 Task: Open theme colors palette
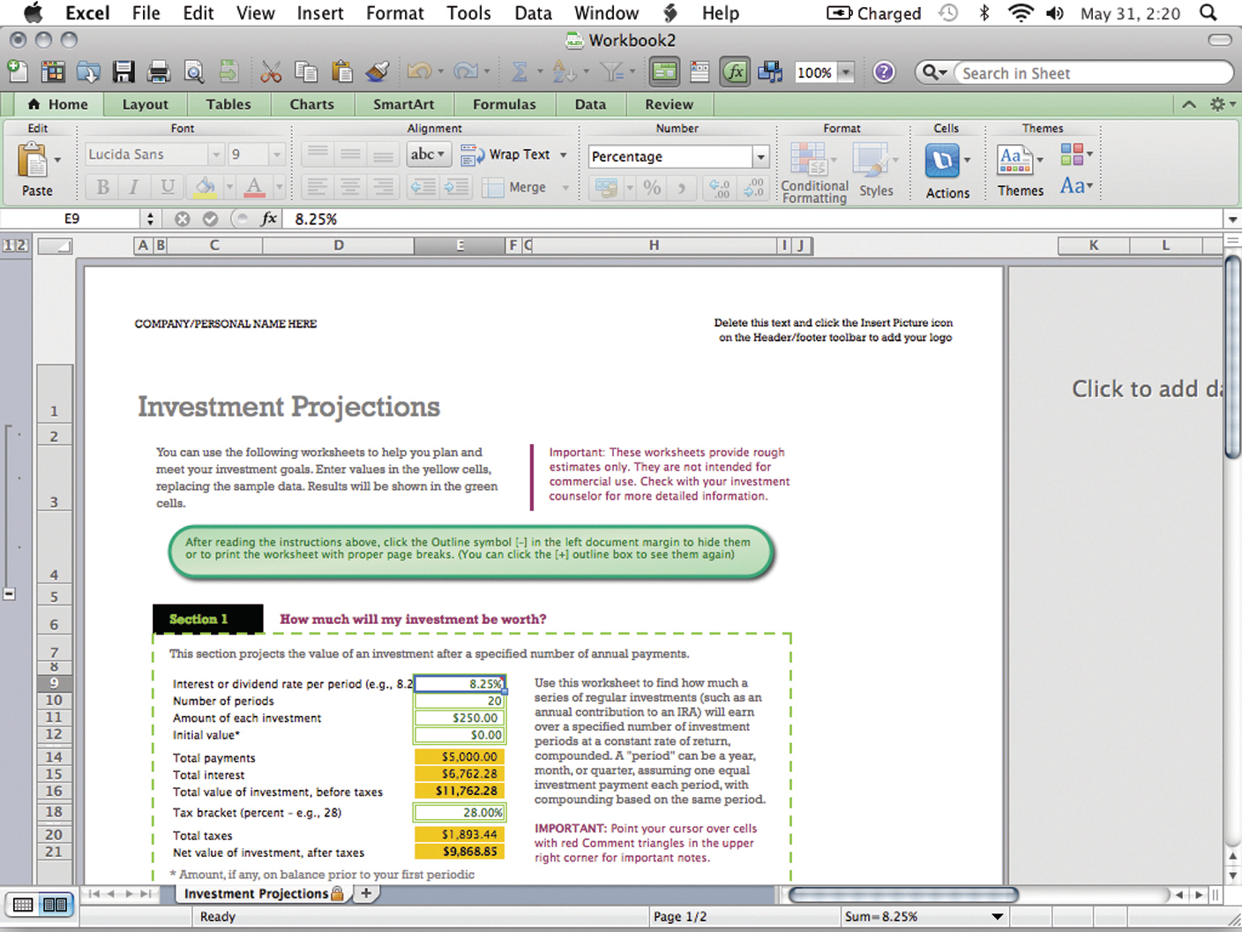click(1076, 154)
